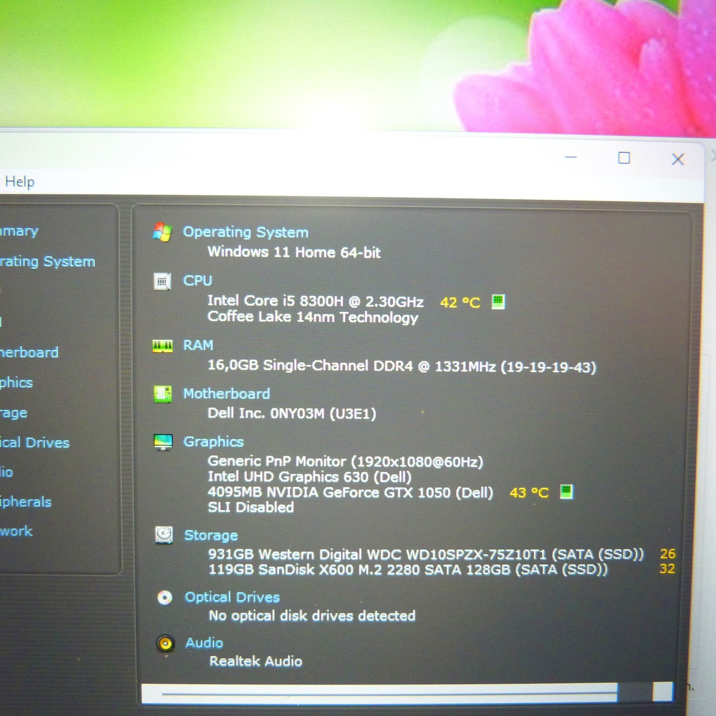716x716 pixels.
Task: Click the Western Digital drive temperature 26
Action: click(x=668, y=554)
